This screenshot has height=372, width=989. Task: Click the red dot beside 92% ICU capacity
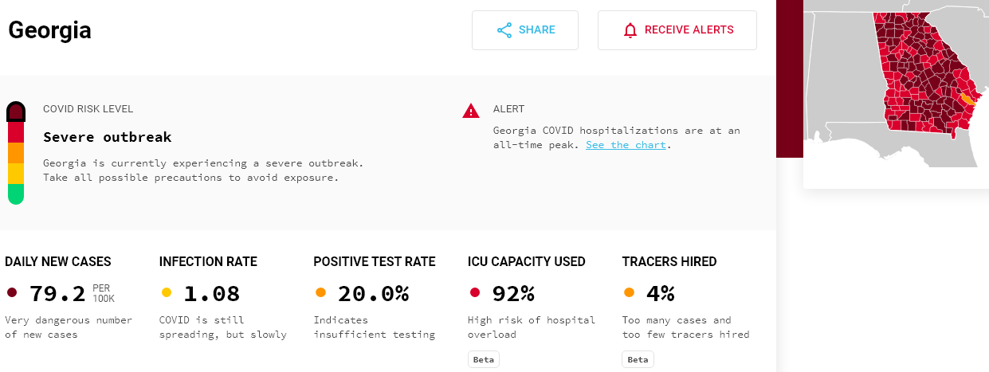(x=474, y=292)
